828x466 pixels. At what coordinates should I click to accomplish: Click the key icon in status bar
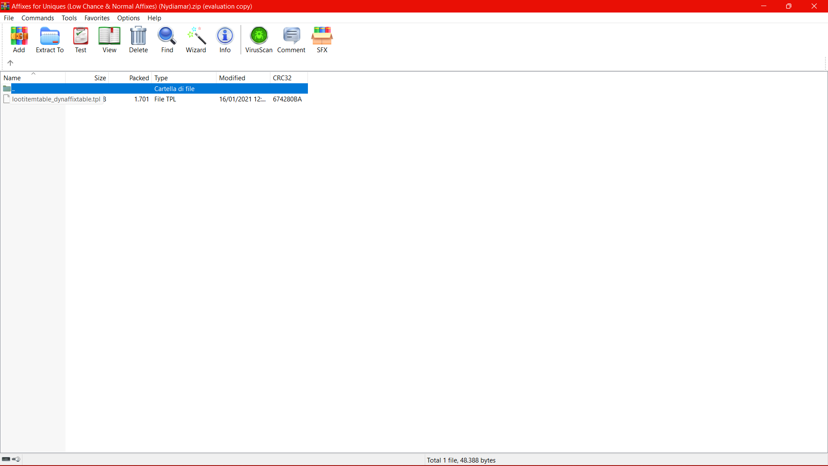16,459
